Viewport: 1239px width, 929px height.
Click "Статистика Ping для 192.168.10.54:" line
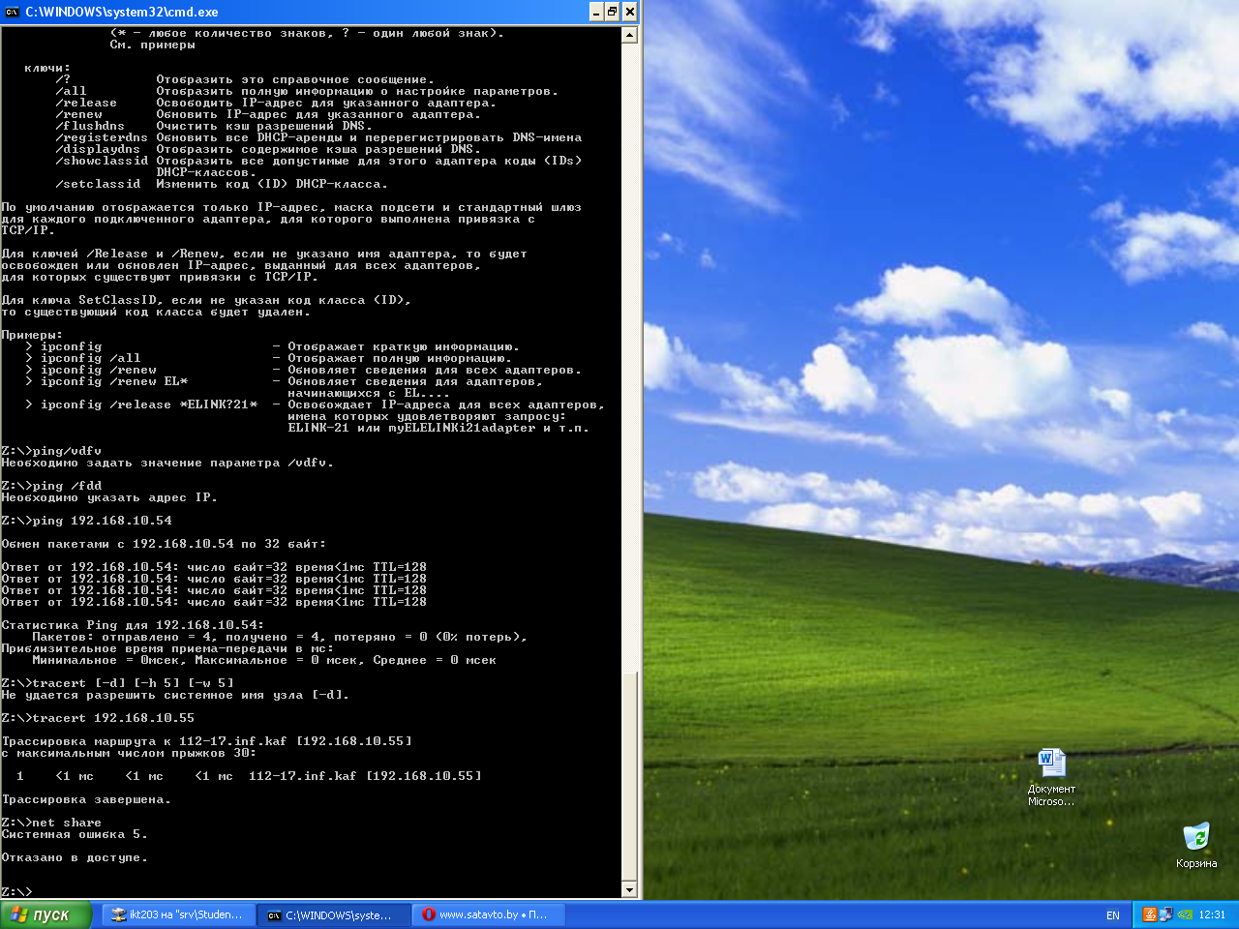click(x=133, y=625)
